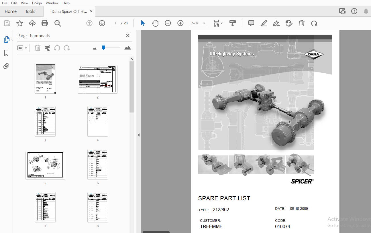Click the SPARE PART LIST heading

(x=224, y=198)
